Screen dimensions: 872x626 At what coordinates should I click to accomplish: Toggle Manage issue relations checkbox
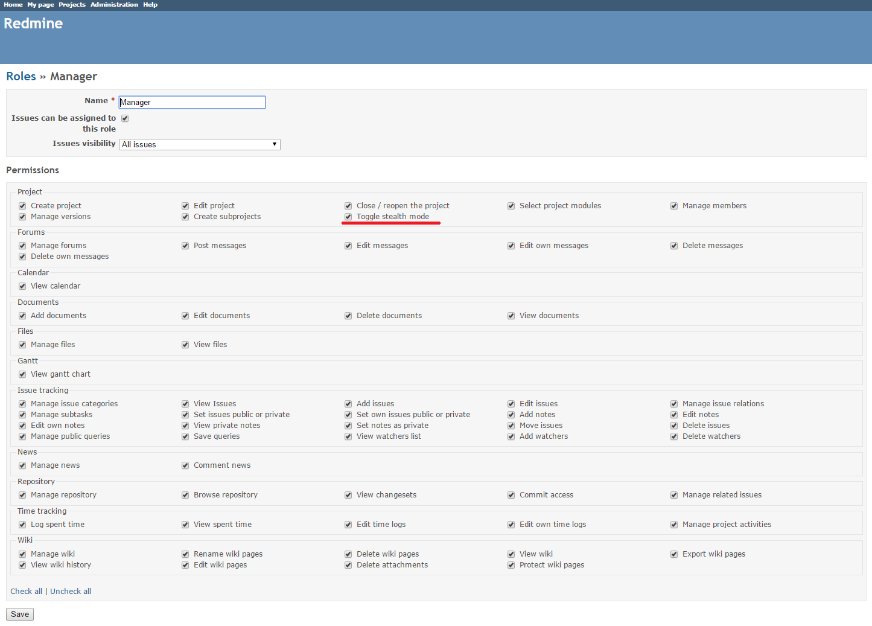click(674, 404)
